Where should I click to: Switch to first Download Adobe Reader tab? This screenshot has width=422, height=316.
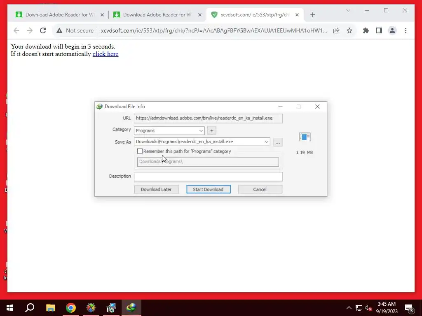tap(59, 15)
